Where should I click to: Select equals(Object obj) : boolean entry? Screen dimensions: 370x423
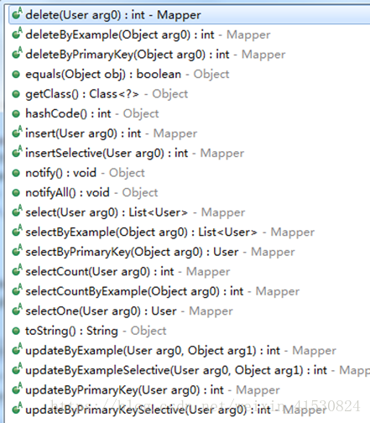(x=121, y=74)
